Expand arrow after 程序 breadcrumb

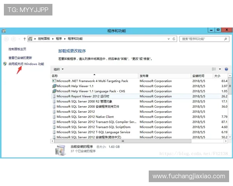click(x=65, y=39)
